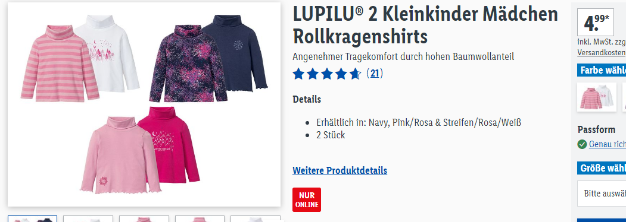This screenshot has width=626, height=222.
Task: Click the green Passform checkmark icon
Action: (x=582, y=144)
